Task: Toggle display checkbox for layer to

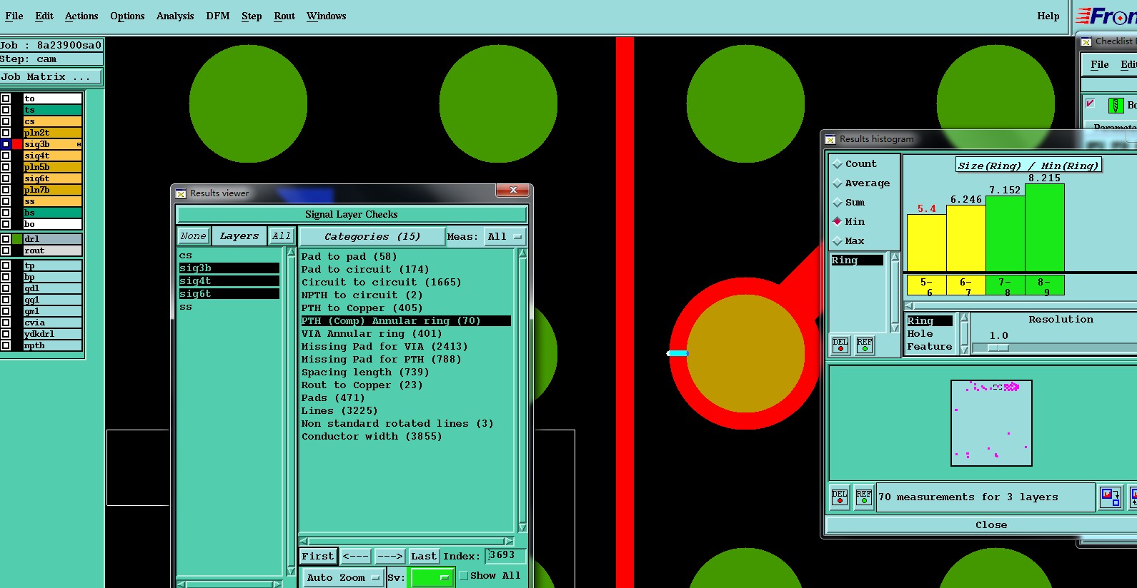Action: (6, 98)
